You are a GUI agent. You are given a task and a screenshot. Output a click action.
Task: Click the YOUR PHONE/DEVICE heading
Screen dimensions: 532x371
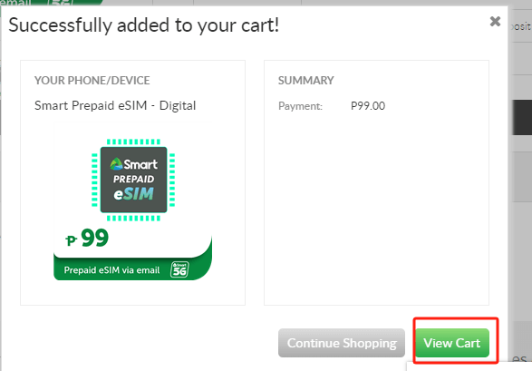pos(92,81)
